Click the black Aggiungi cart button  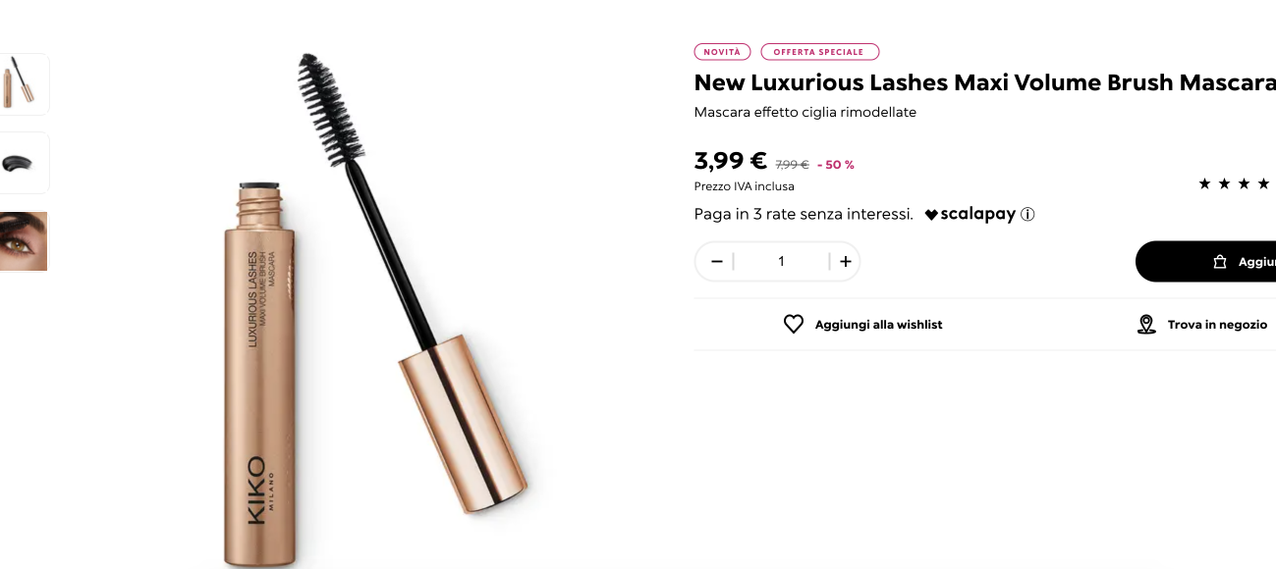[1205, 261]
